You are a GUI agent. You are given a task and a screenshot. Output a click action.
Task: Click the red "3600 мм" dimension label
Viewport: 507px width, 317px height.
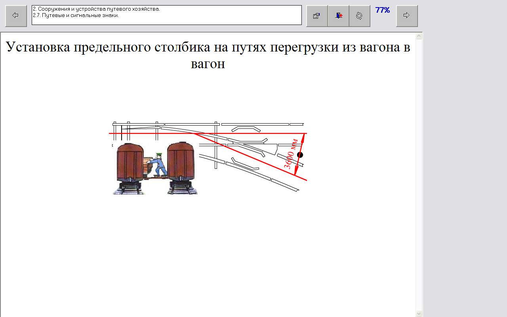coord(291,154)
